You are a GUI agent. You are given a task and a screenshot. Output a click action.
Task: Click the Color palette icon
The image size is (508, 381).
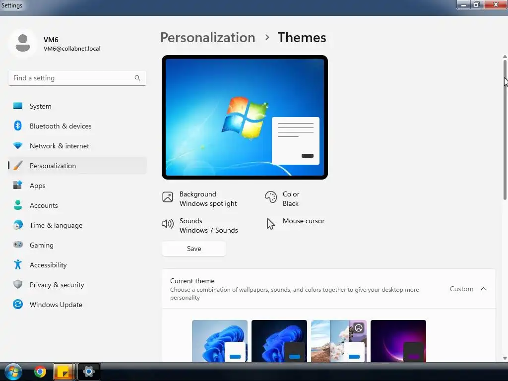[270, 196]
